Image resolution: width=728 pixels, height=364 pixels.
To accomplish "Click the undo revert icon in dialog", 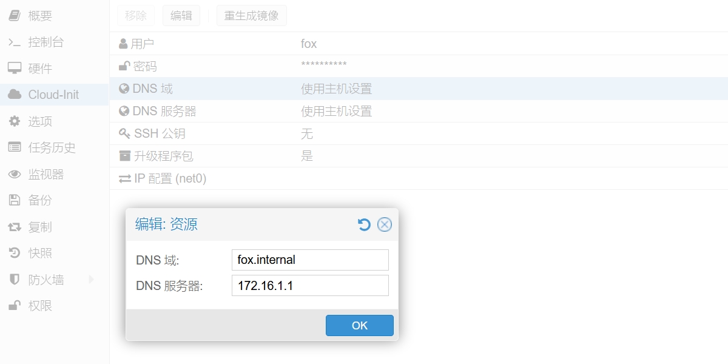I will pyautogui.click(x=363, y=224).
